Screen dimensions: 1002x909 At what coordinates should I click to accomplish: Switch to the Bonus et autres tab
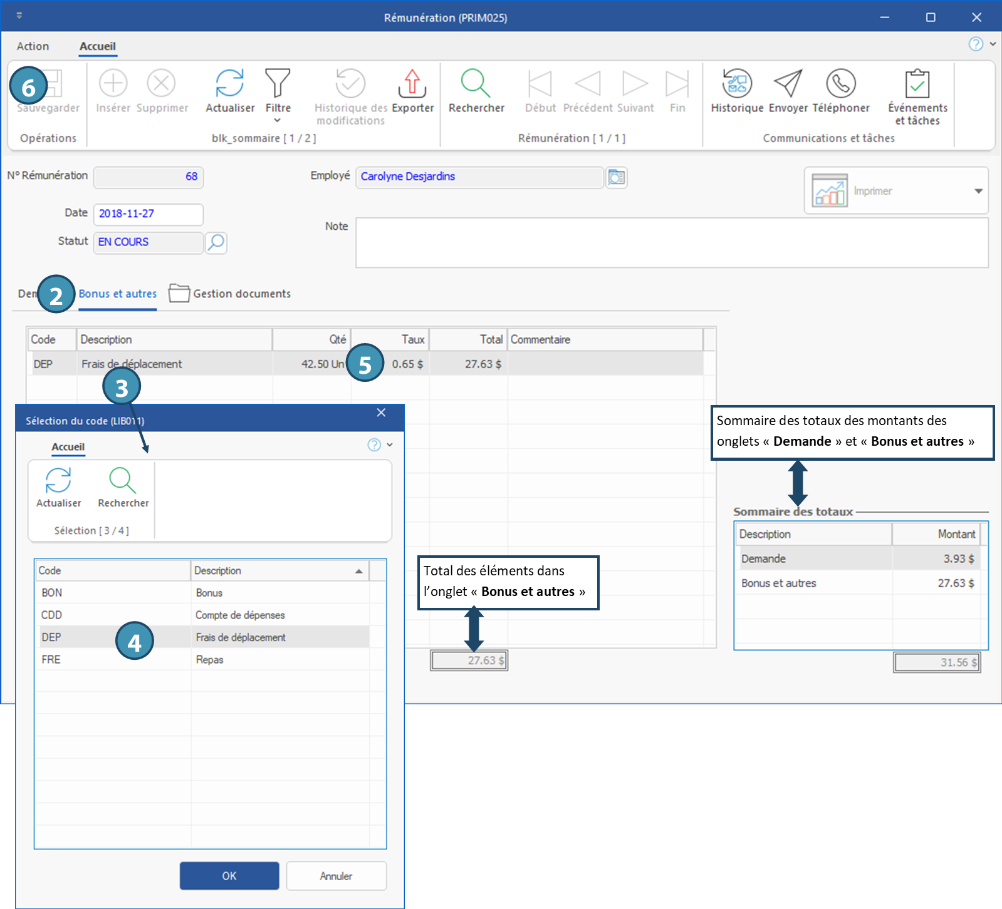point(118,294)
